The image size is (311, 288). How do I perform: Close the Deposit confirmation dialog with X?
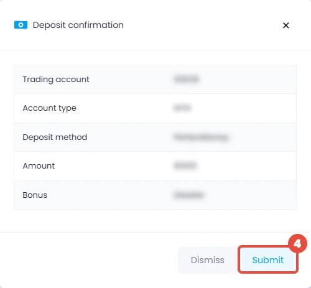(x=286, y=26)
